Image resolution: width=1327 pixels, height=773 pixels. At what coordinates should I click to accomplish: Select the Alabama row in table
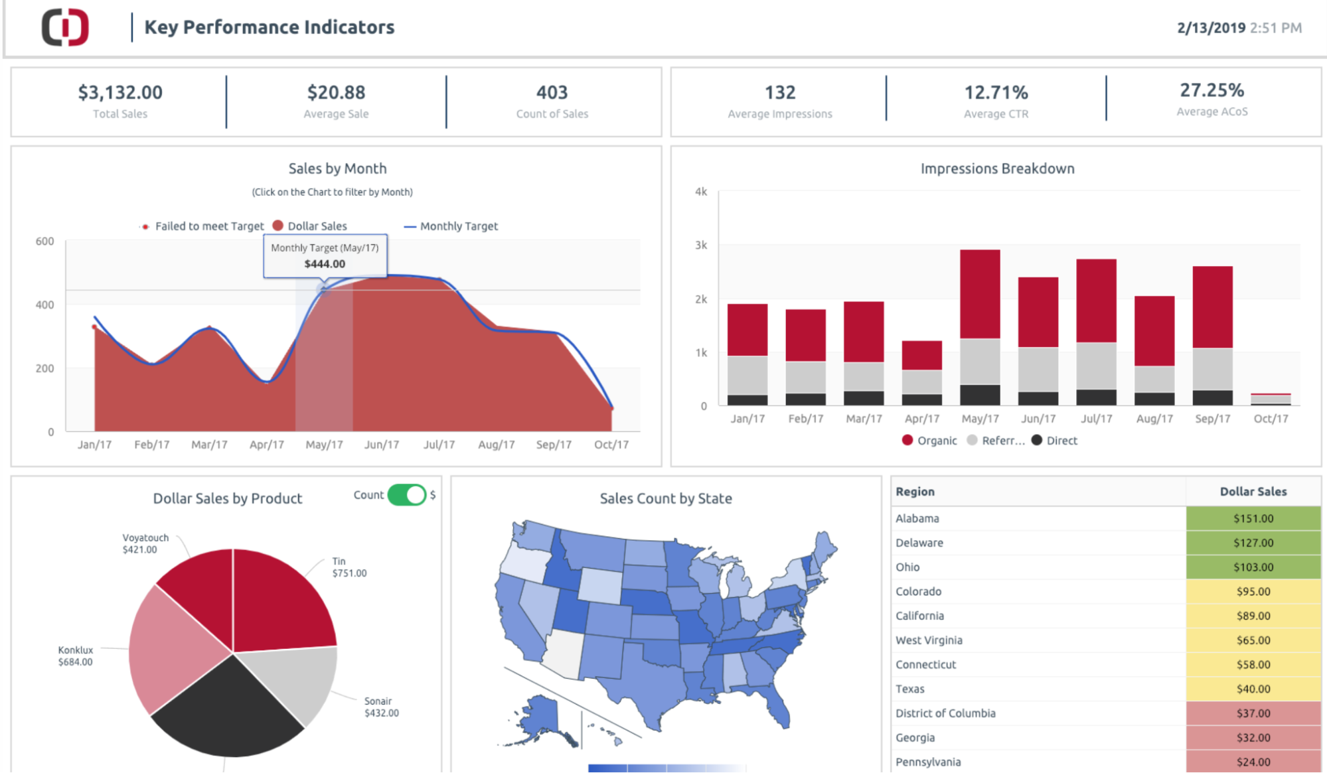[x=917, y=518]
